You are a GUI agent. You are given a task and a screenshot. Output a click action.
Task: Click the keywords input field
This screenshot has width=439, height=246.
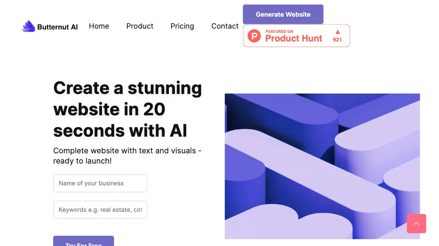[100, 210]
